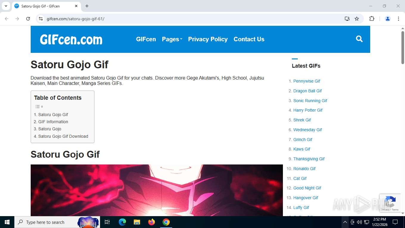Open the Wednesday Gif link
The image size is (405, 228).
tap(308, 130)
